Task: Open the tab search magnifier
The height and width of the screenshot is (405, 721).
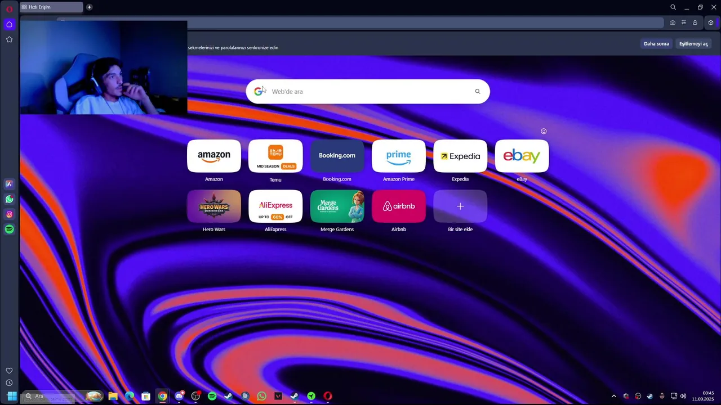Action: [673, 7]
